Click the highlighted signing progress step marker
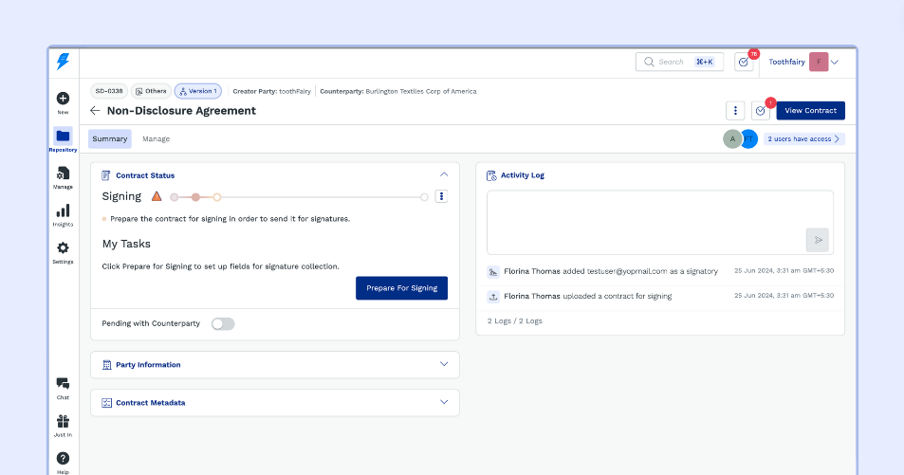 click(195, 197)
